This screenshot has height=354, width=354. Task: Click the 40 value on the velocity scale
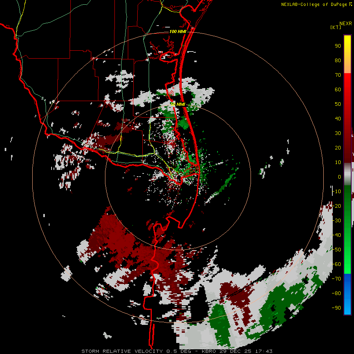click(x=338, y=119)
